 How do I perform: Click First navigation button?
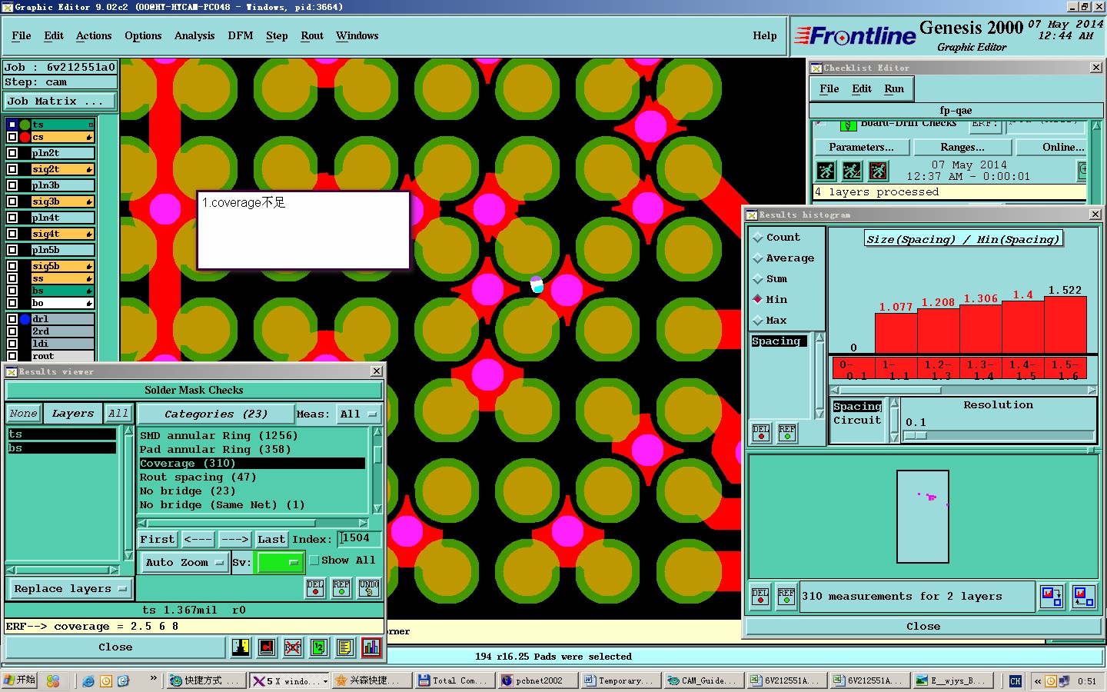pos(158,540)
